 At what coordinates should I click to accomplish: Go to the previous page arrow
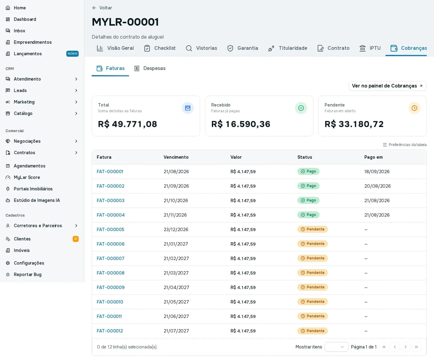pyautogui.click(x=395, y=347)
